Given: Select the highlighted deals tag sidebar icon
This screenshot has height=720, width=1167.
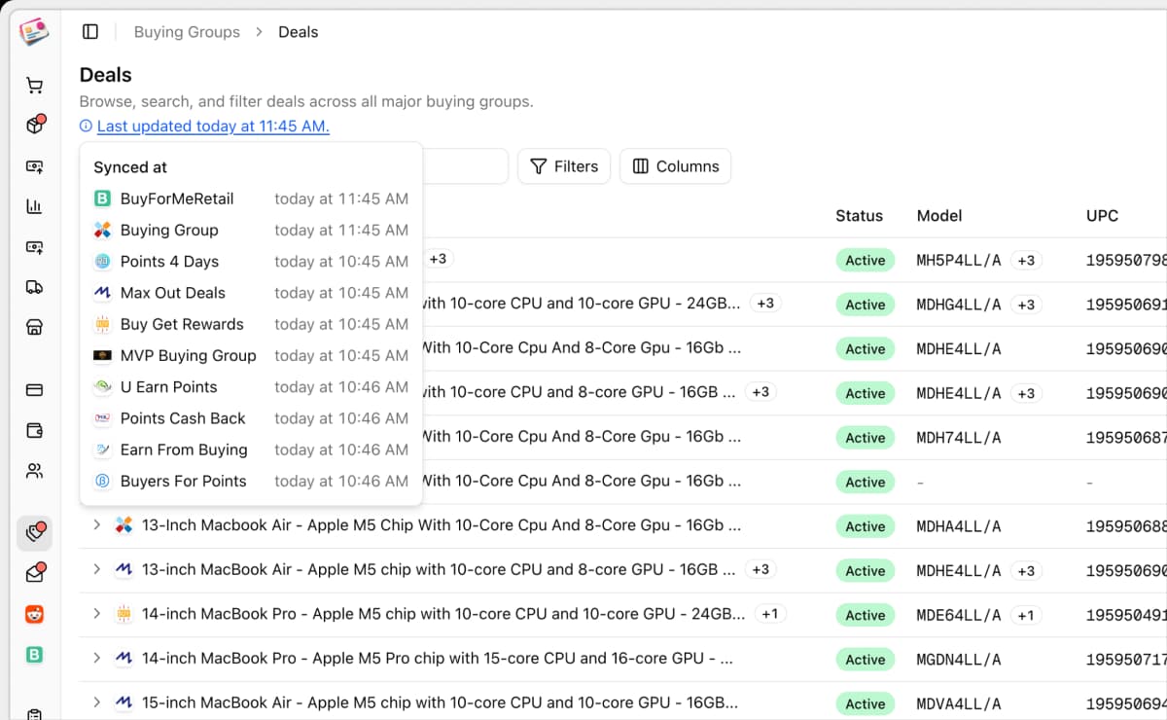Looking at the screenshot, I should (x=34, y=533).
